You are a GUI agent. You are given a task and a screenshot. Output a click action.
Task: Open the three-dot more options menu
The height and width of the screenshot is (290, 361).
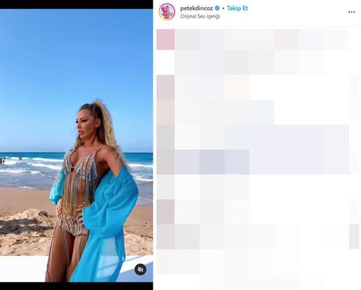pos(352,12)
